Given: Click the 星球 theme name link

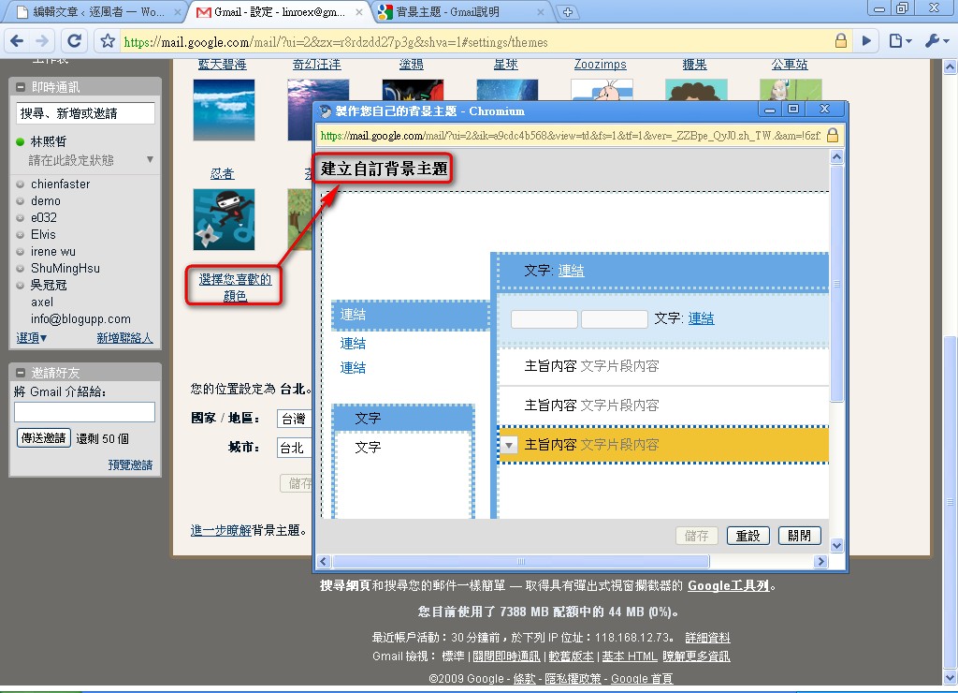Looking at the screenshot, I should point(506,65).
